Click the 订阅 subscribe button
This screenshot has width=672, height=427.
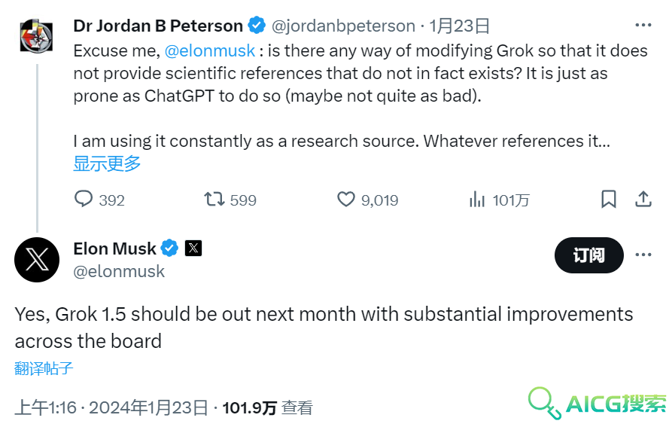589,255
